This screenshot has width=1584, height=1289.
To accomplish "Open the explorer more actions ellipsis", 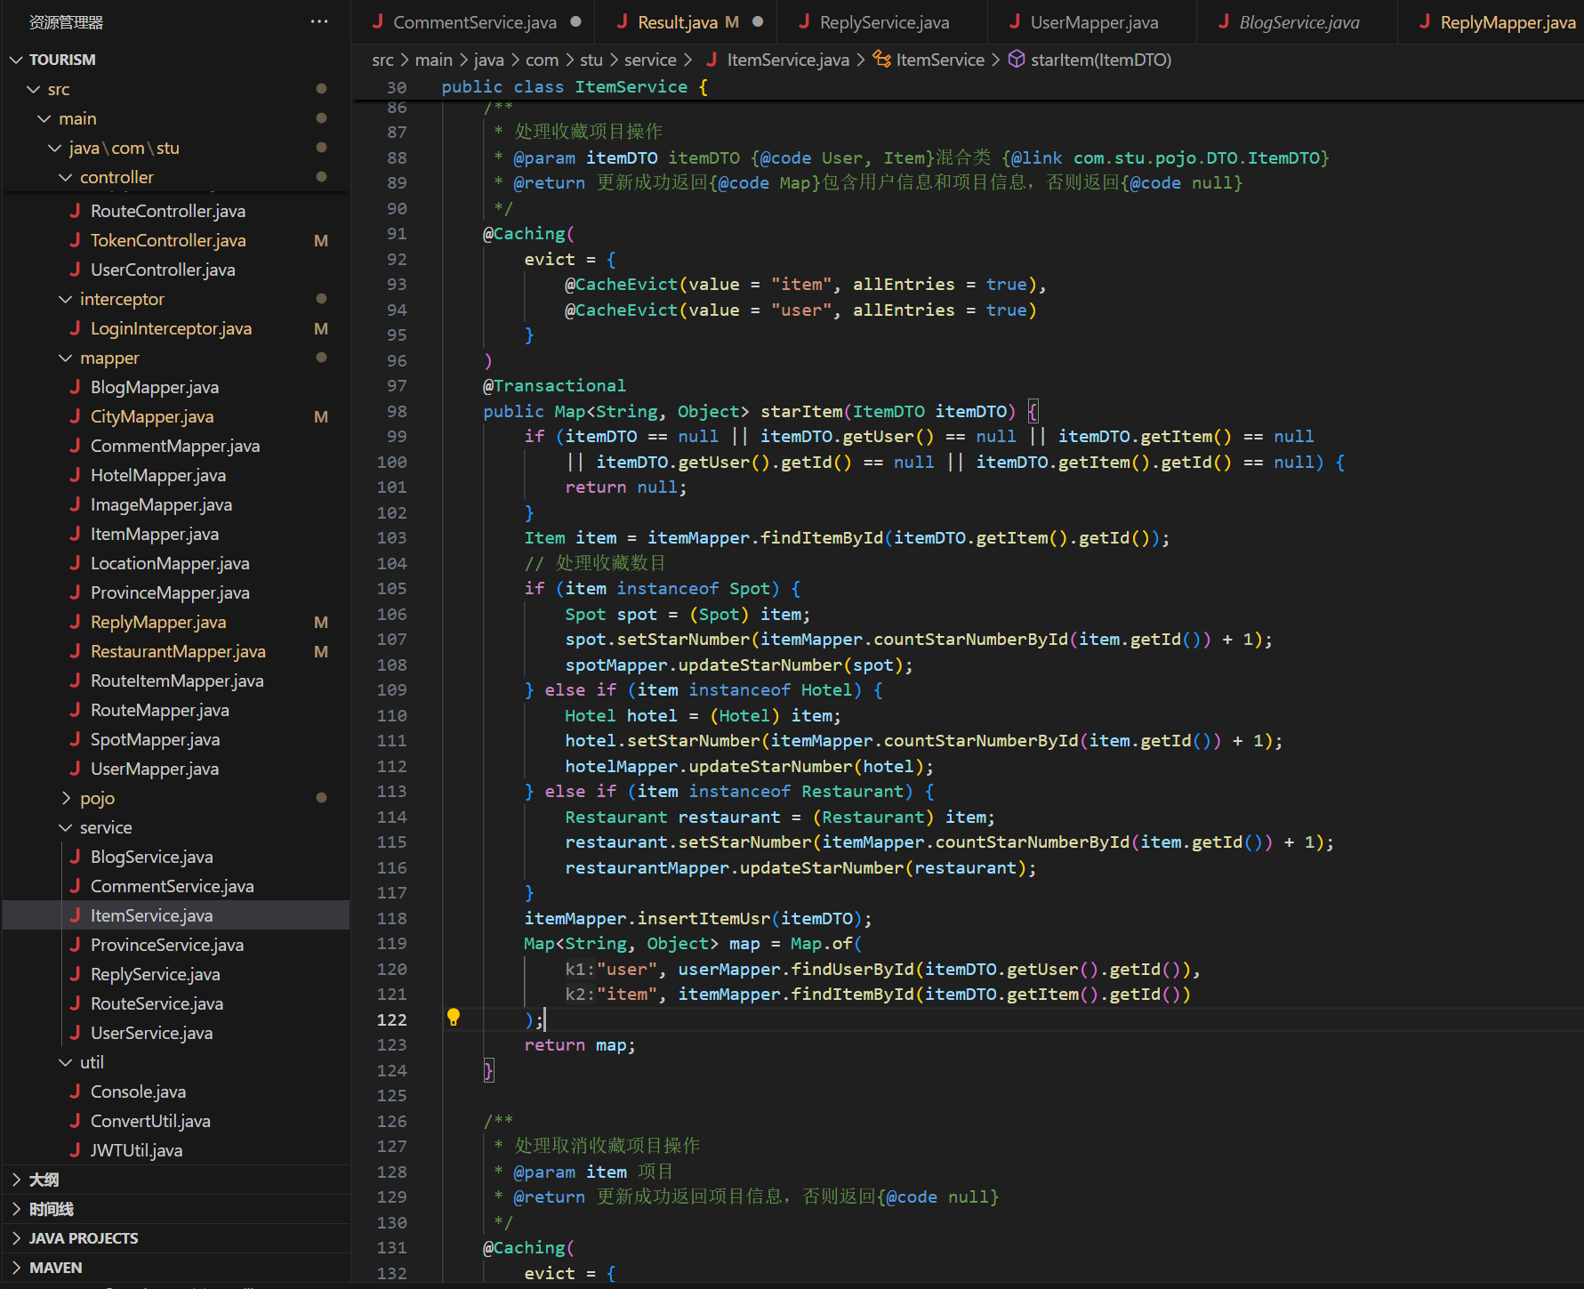I will point(319,22).
